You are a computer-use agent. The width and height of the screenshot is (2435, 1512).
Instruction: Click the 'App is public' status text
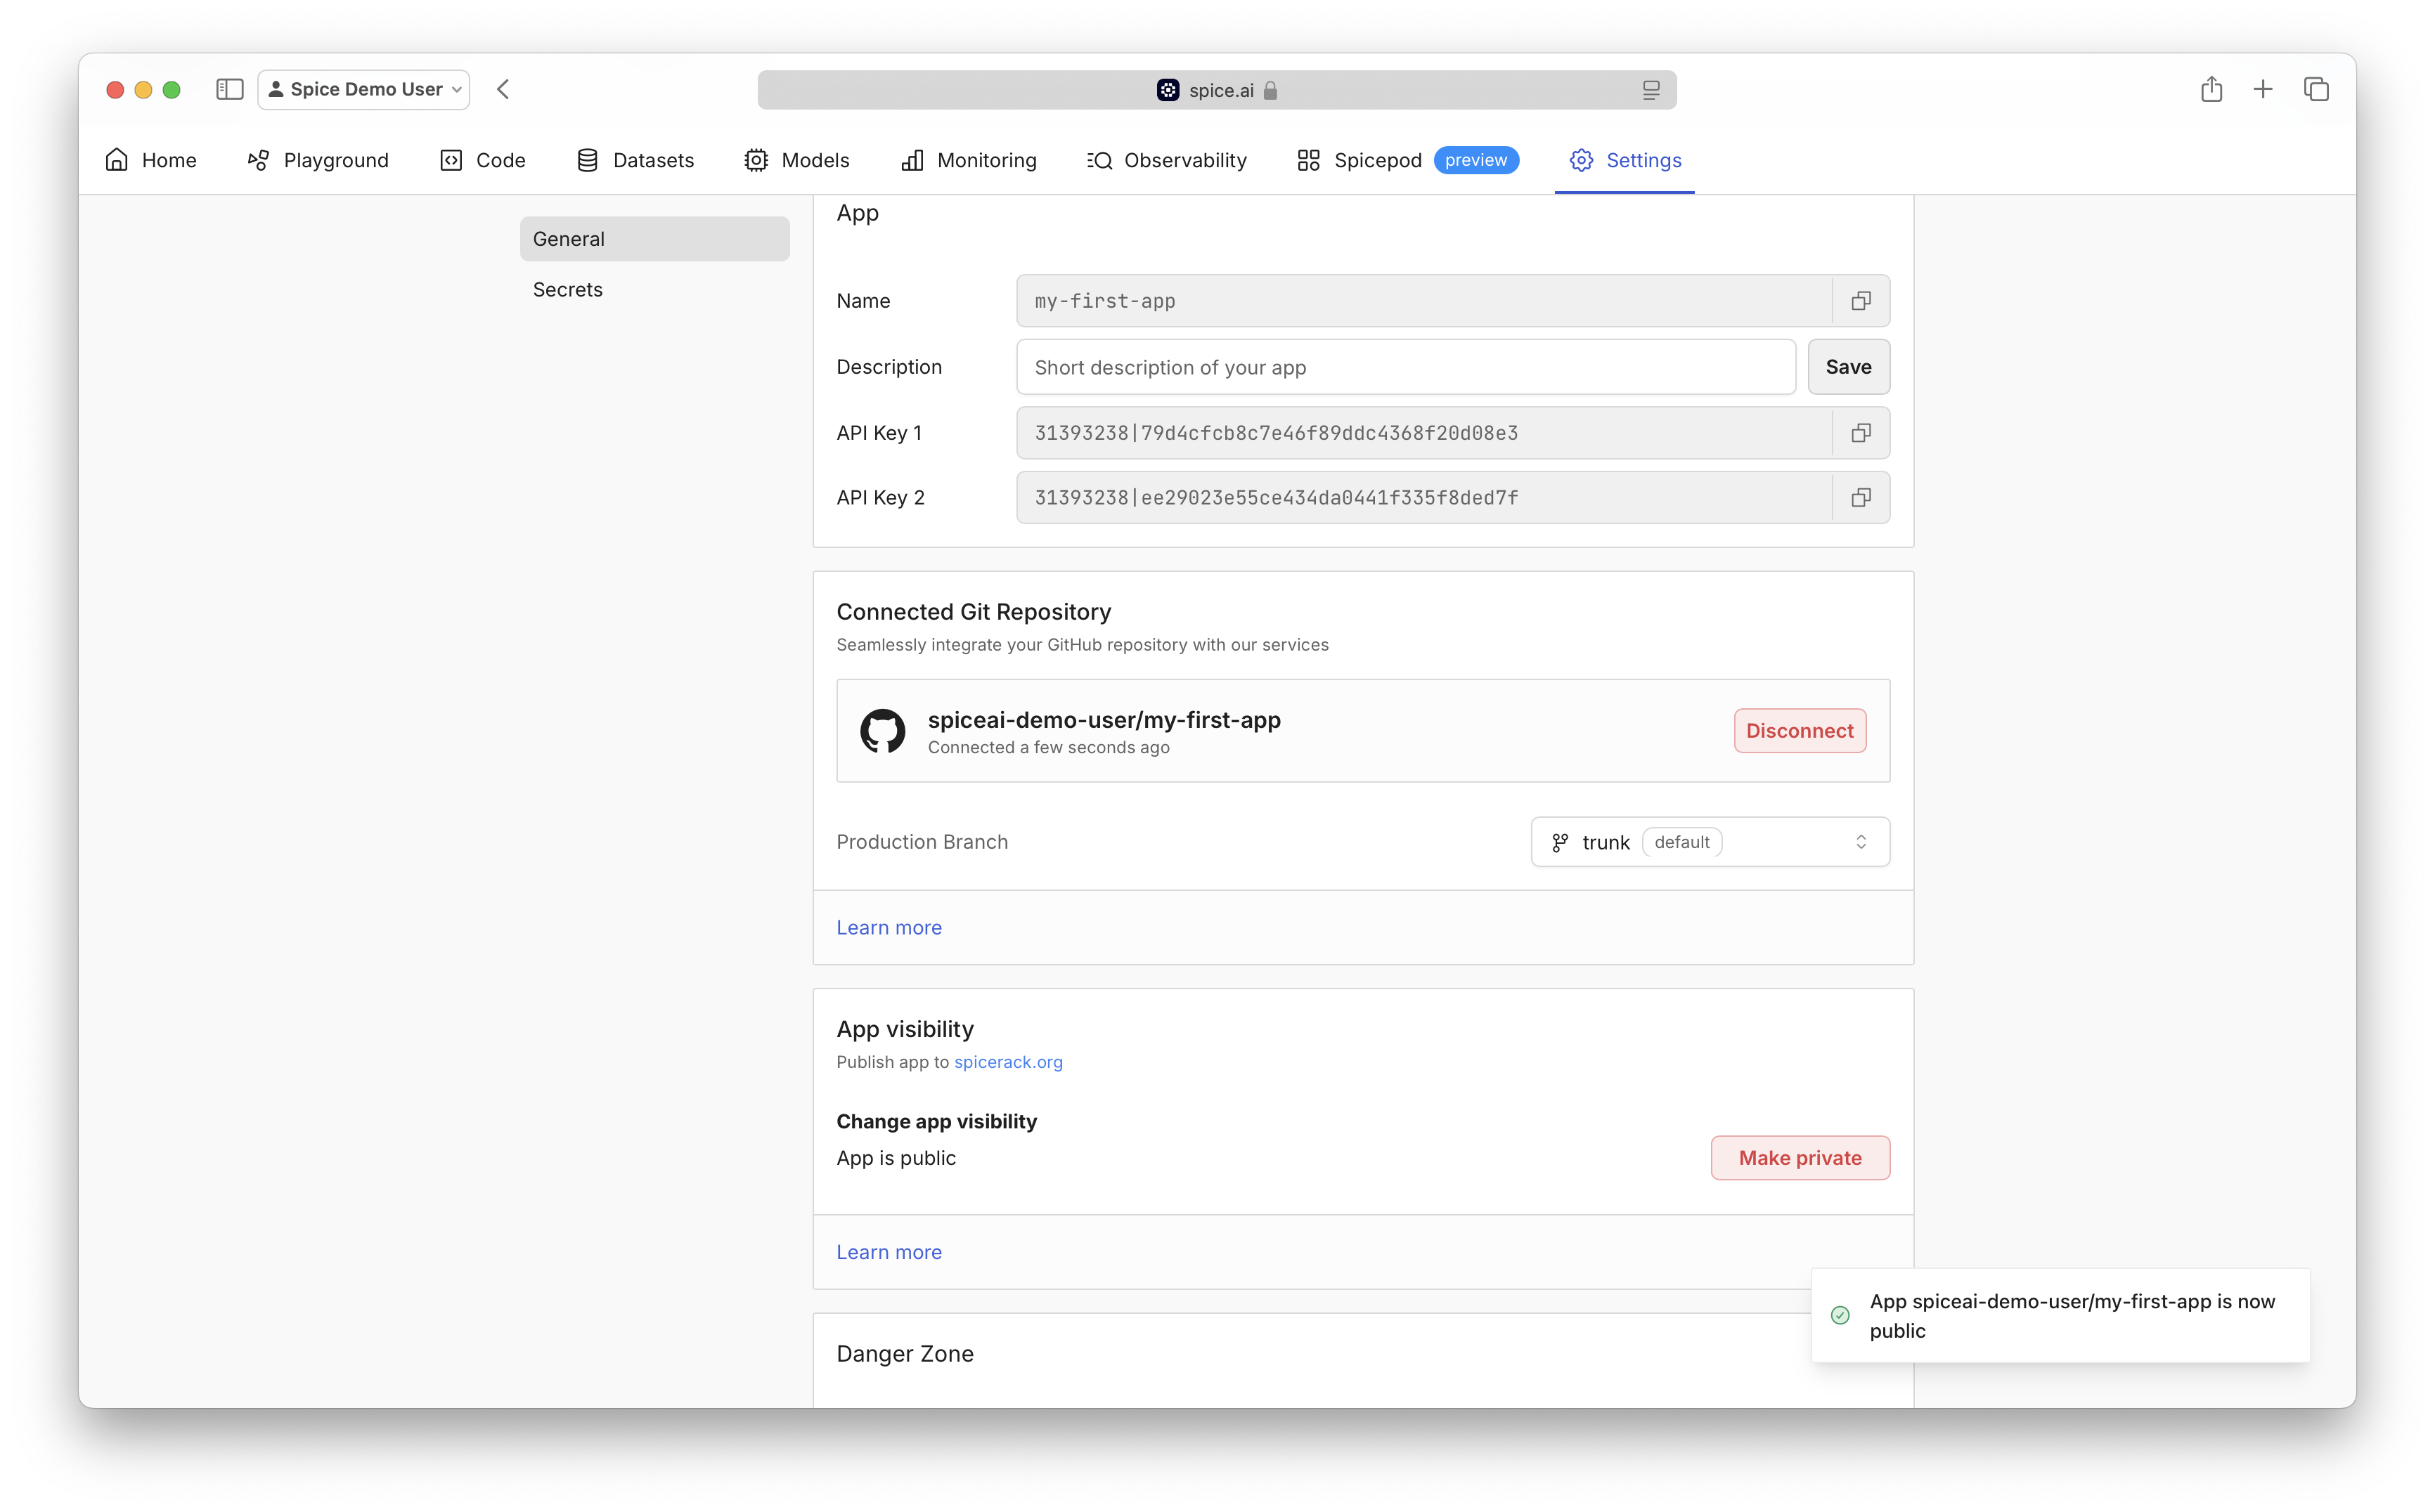point(896,1158)
